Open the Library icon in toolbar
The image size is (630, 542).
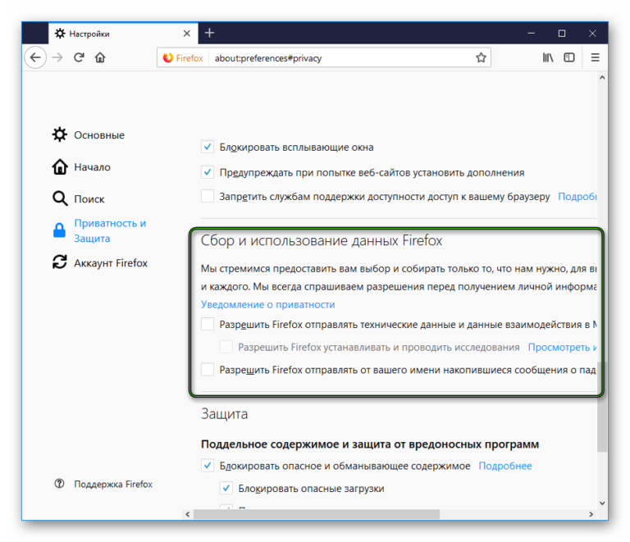(x=548, y=58)
